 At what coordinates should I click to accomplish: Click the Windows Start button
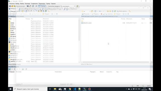pyautogui.click(x=11, y=89)
